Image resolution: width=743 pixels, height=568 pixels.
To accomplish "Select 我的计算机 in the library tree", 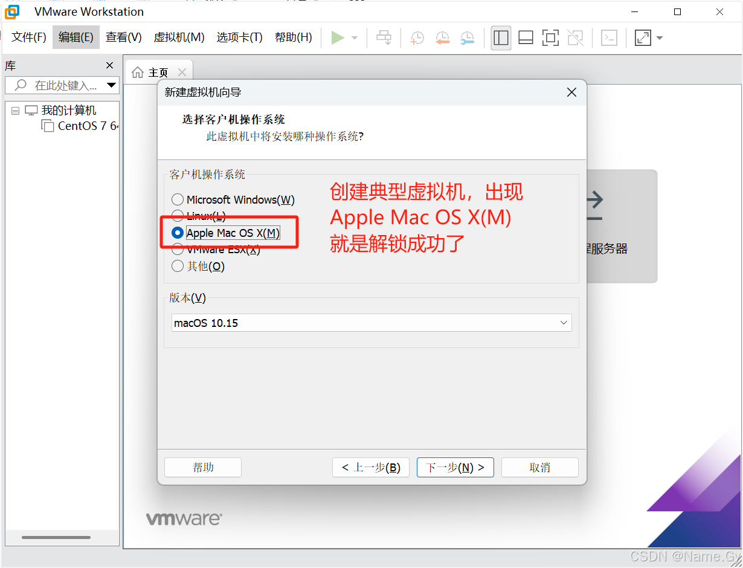I will pos(68,111).
